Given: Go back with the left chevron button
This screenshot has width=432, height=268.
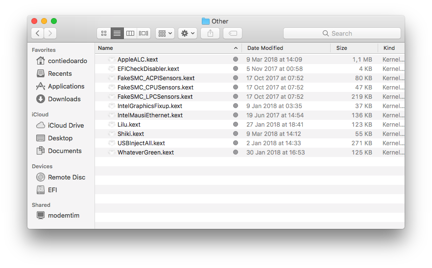Looking at the screenshot, I should click(37, 33).
